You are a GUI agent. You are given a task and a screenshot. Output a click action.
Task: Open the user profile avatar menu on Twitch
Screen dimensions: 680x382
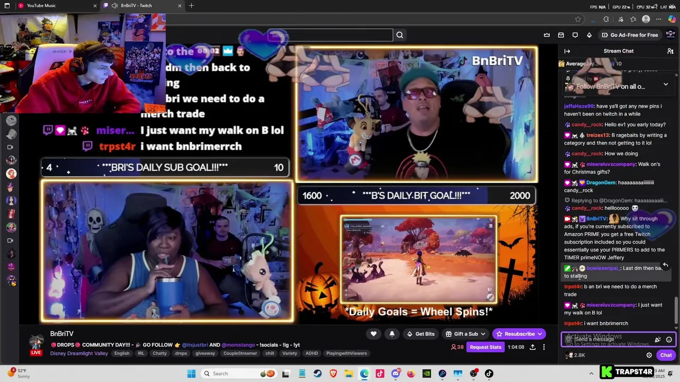tap(670, 35)
